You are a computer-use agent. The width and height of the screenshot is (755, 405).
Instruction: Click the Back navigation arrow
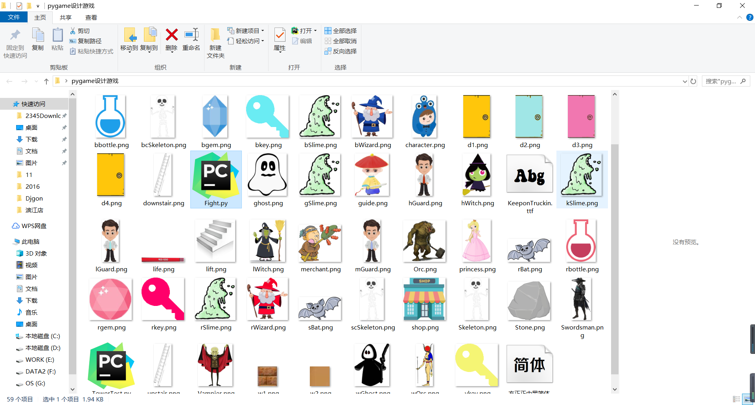9,81
